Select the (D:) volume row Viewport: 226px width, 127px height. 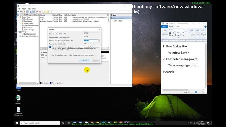coord(75,19)
